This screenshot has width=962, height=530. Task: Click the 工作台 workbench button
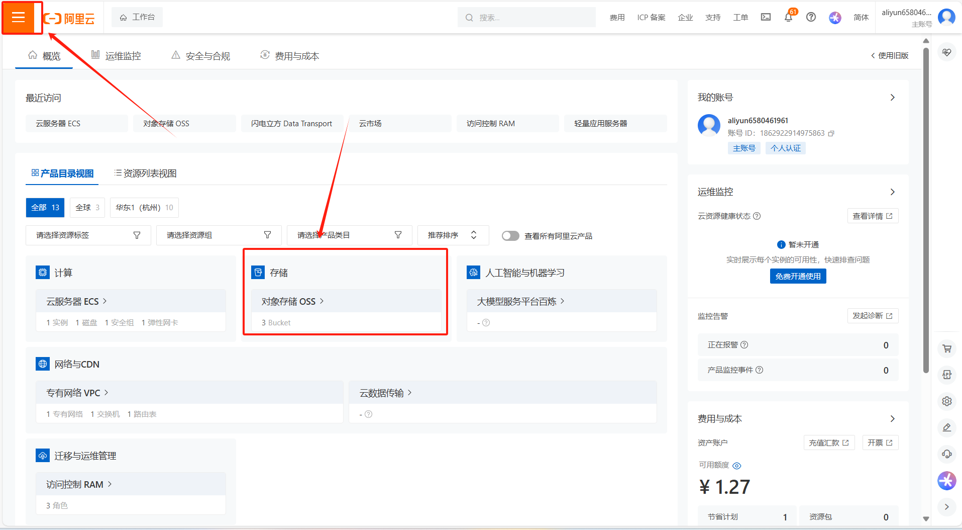click(x=137, y=17)
